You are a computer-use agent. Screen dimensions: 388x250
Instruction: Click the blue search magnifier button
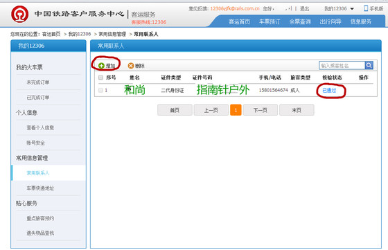(369, 65)
